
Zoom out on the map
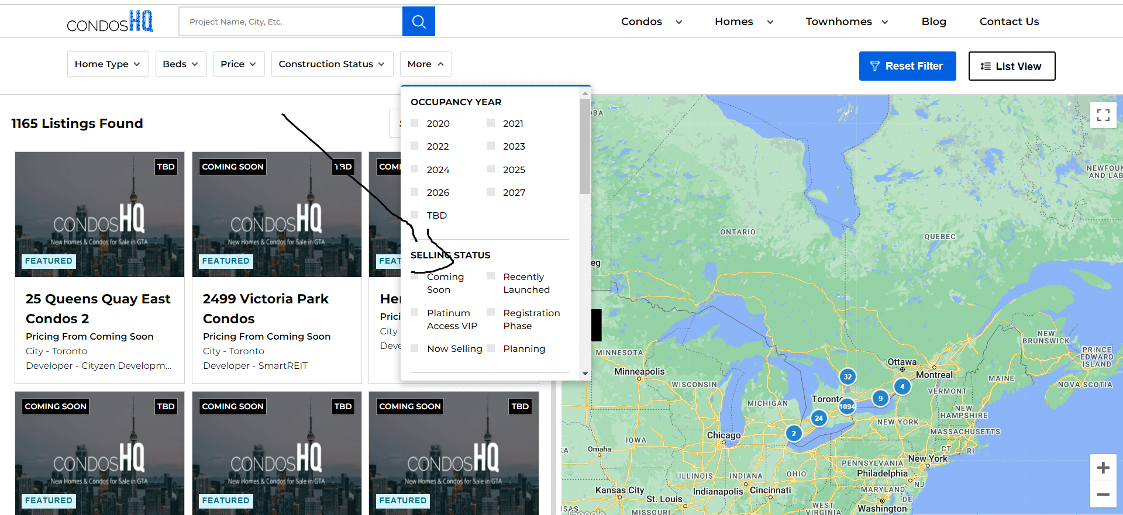tap(1103, 495)
